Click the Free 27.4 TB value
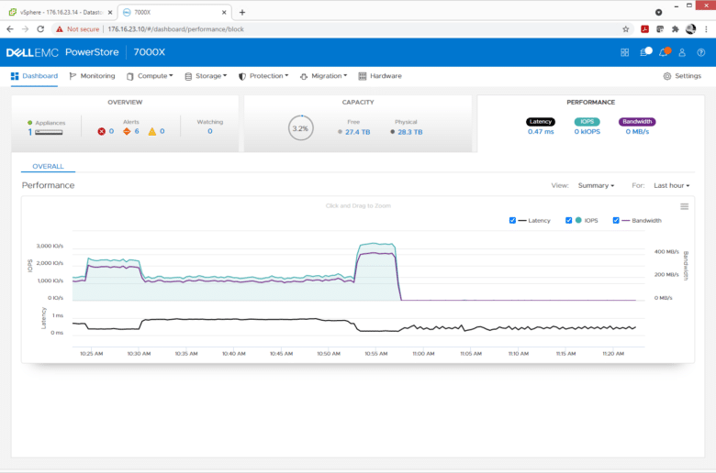The height and width of the screenshot is (473, 716). (358, 132)
